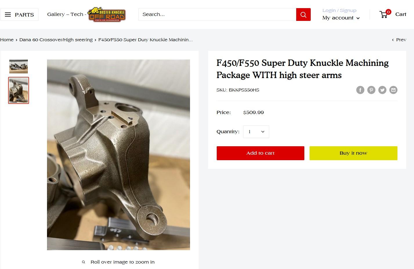Open the PARTS hamburger menu
Image resolution: width=414 pixels, height=269 pixels.
tap(19, 15)
